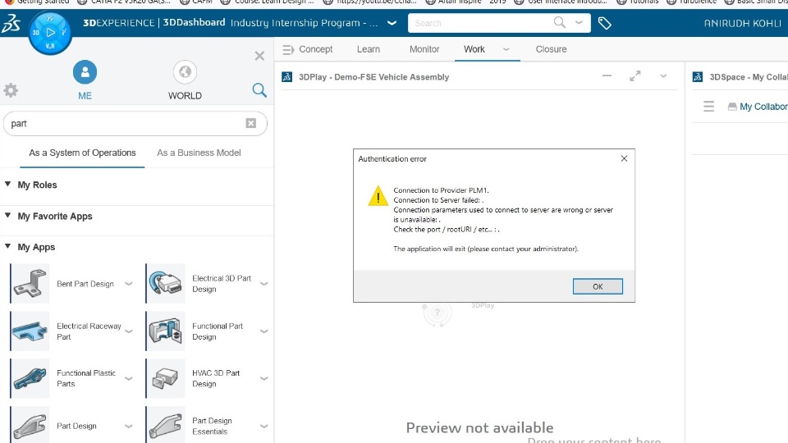Close the compass side panel
The width and height of the screenshot is (788, 443).
tap(259, 56)
